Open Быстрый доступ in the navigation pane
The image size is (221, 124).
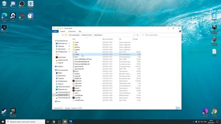tap(62, 41)
